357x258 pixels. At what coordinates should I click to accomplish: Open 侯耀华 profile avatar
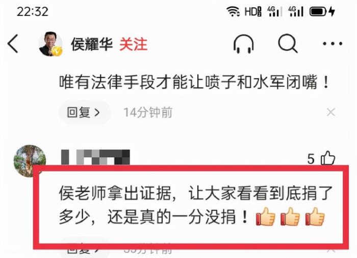(x=50, y=44)
